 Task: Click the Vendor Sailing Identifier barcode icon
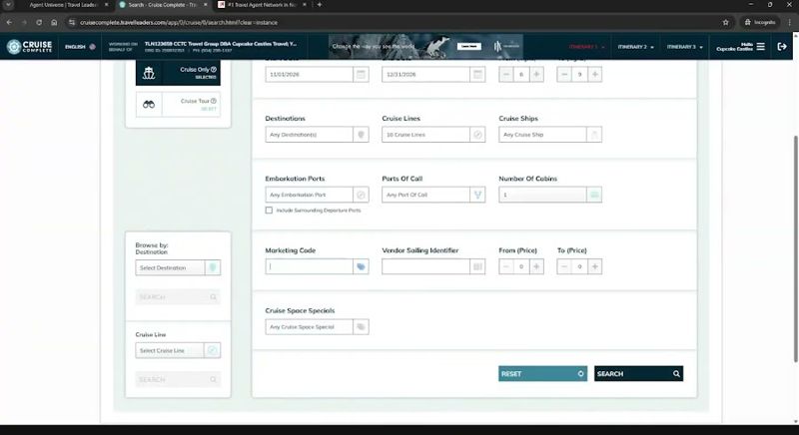click(477, 266)
